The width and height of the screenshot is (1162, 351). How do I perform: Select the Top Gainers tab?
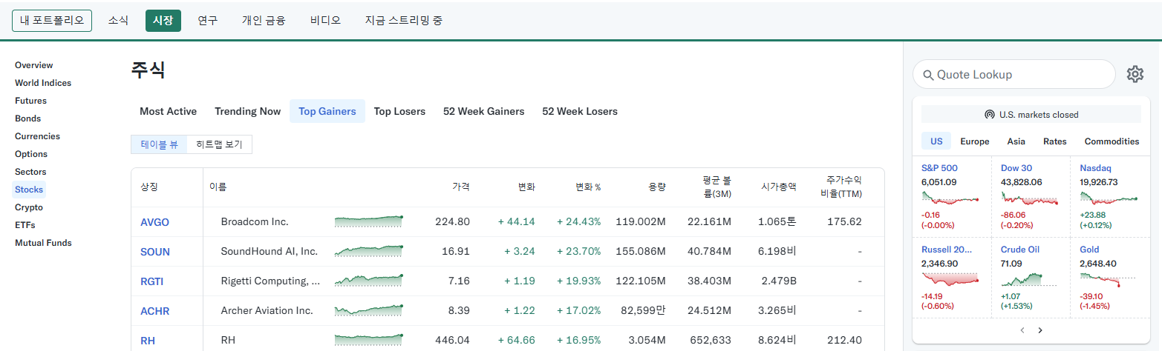pos(327,111)
